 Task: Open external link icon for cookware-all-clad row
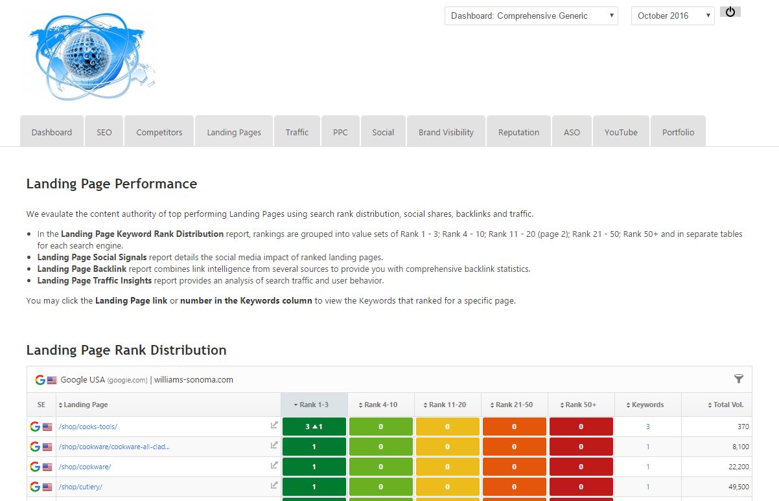pyautogui.click(x=274, y=446)
